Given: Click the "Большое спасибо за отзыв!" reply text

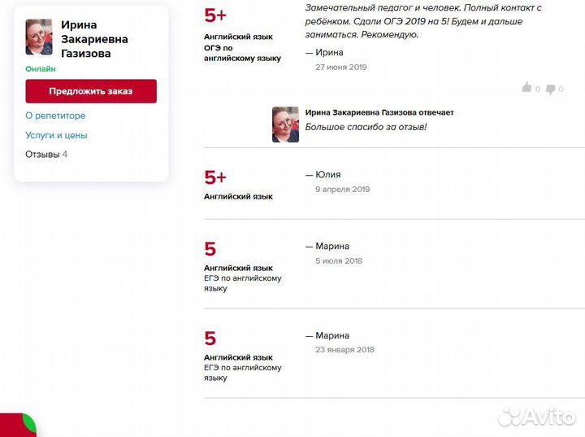Looking at the screenshot, I should coord(365,127).
